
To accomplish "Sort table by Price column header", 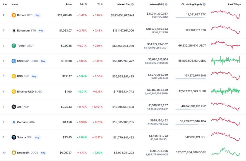I will click(69, 4).
